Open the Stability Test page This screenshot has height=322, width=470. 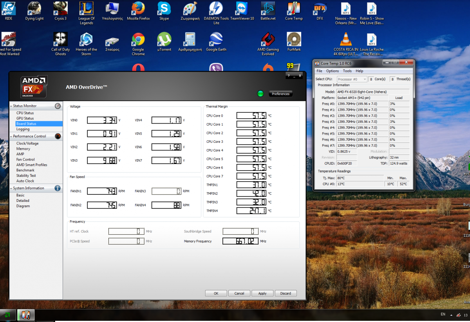coord(26,176)
